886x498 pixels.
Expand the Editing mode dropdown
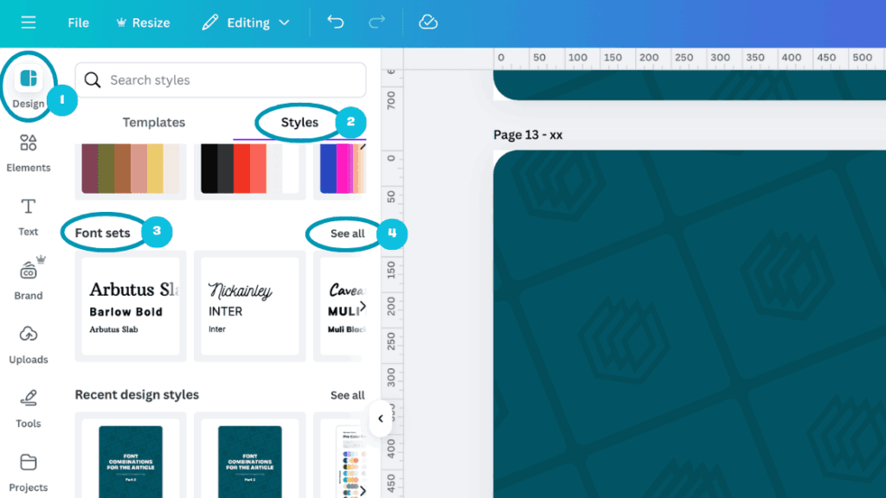[247, 22]
